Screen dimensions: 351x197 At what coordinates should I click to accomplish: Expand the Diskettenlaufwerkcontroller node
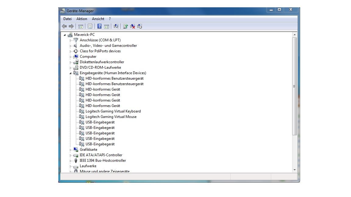[70, 62]
